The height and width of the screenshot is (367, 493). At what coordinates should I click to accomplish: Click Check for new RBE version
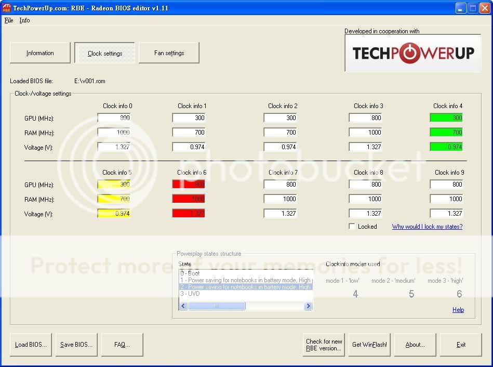point(324,345)
